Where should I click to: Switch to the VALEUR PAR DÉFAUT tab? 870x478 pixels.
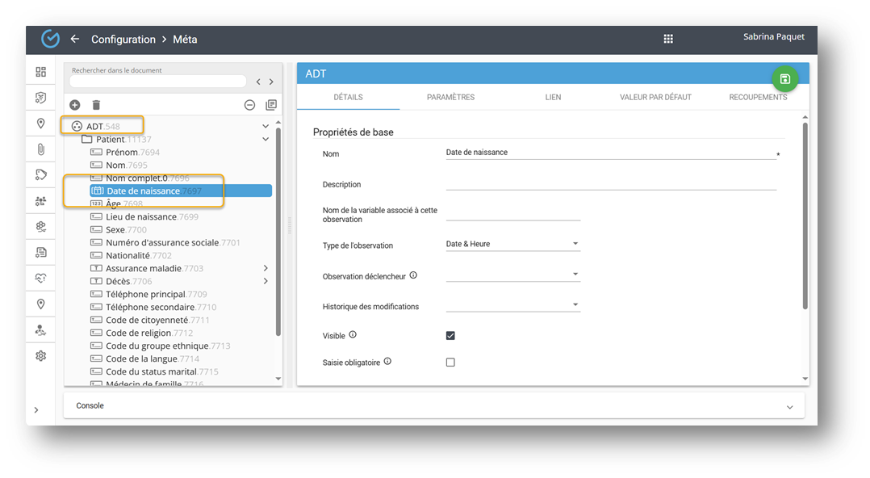pos(655,97)
